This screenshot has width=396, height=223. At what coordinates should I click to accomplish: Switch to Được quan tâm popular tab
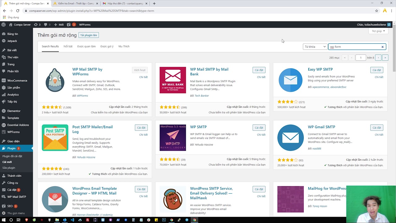[x=86, y=46]
